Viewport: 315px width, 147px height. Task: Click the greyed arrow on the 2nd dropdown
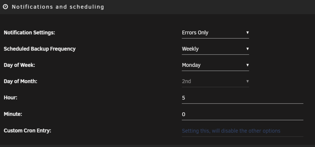(248, 81)
